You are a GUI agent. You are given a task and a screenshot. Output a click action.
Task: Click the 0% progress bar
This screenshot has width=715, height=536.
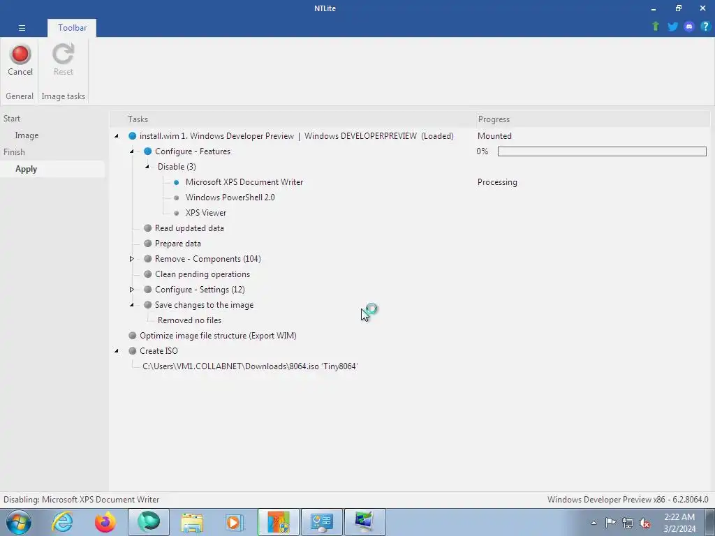point(602,151)
